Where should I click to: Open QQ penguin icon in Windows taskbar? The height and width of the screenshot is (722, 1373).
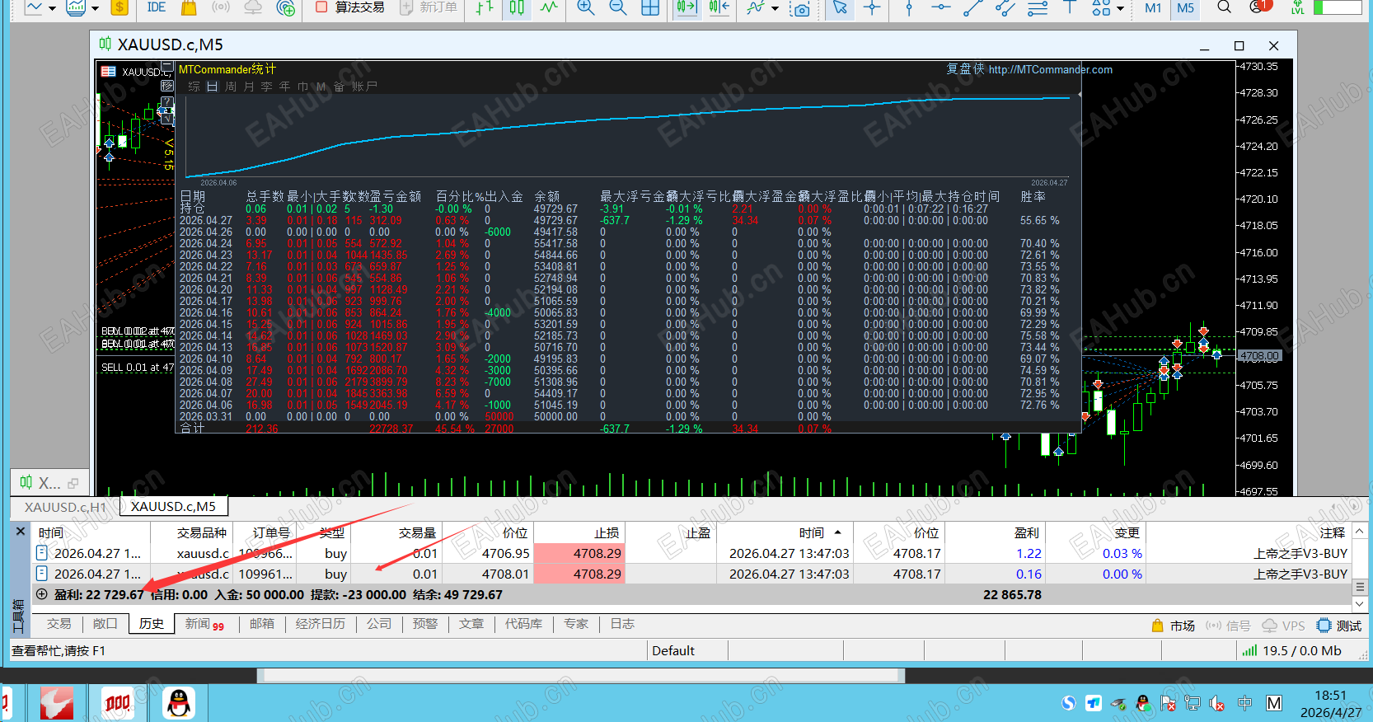[178, 703]
